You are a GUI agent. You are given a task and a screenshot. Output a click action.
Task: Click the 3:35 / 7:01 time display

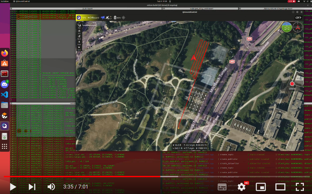[x=75, y=187]
